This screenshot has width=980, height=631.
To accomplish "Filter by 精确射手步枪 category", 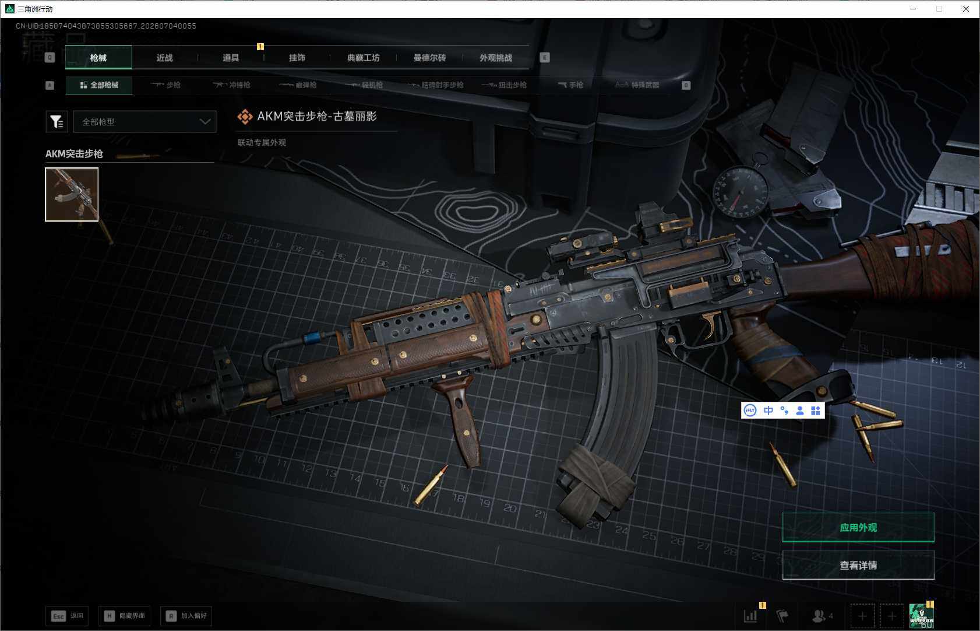I will 436,85.
